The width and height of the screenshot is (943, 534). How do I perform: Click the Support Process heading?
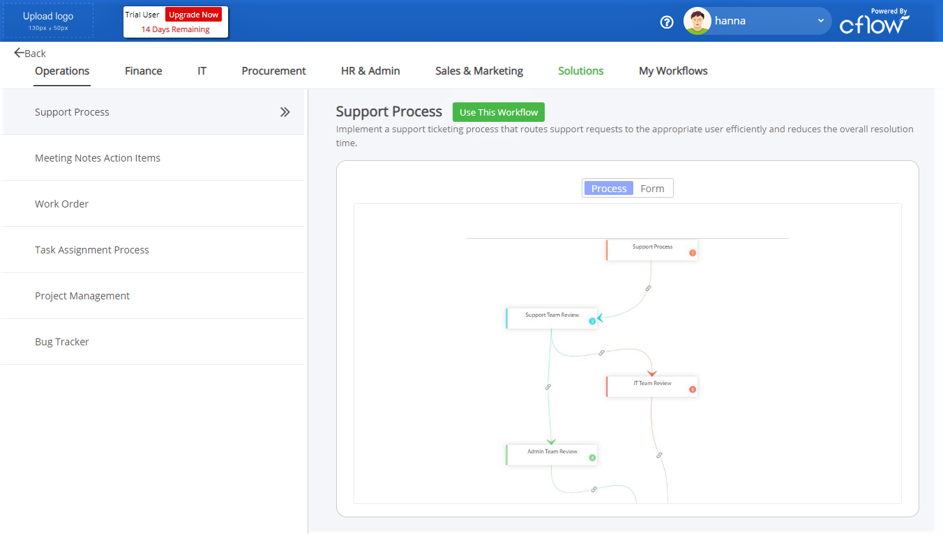click(389, 111)
